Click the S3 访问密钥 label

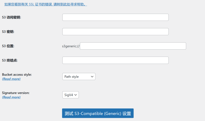pos(12,17)
